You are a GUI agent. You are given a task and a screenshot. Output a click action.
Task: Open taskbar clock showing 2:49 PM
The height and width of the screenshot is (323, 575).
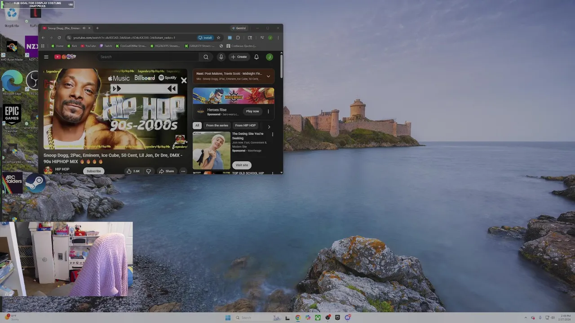click(566, 318)
